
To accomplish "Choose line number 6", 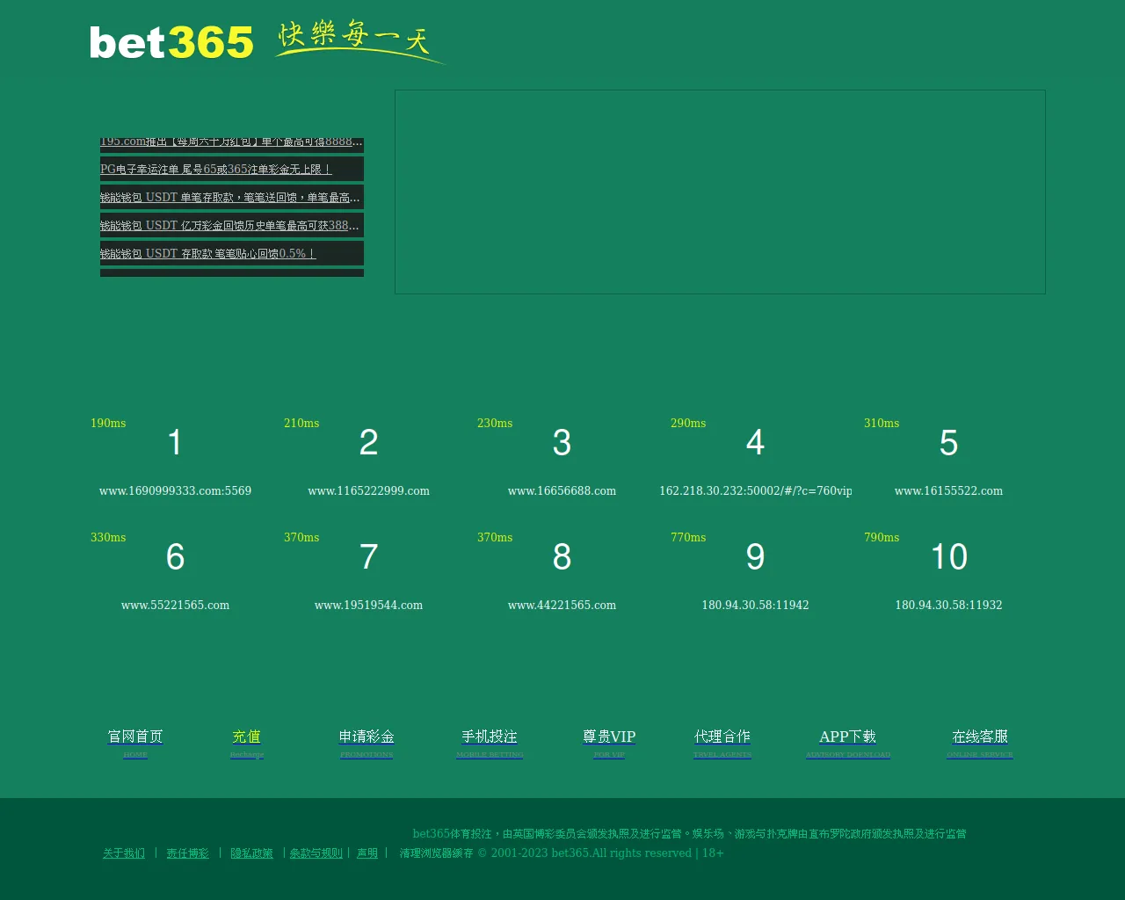I will [175, 556].
